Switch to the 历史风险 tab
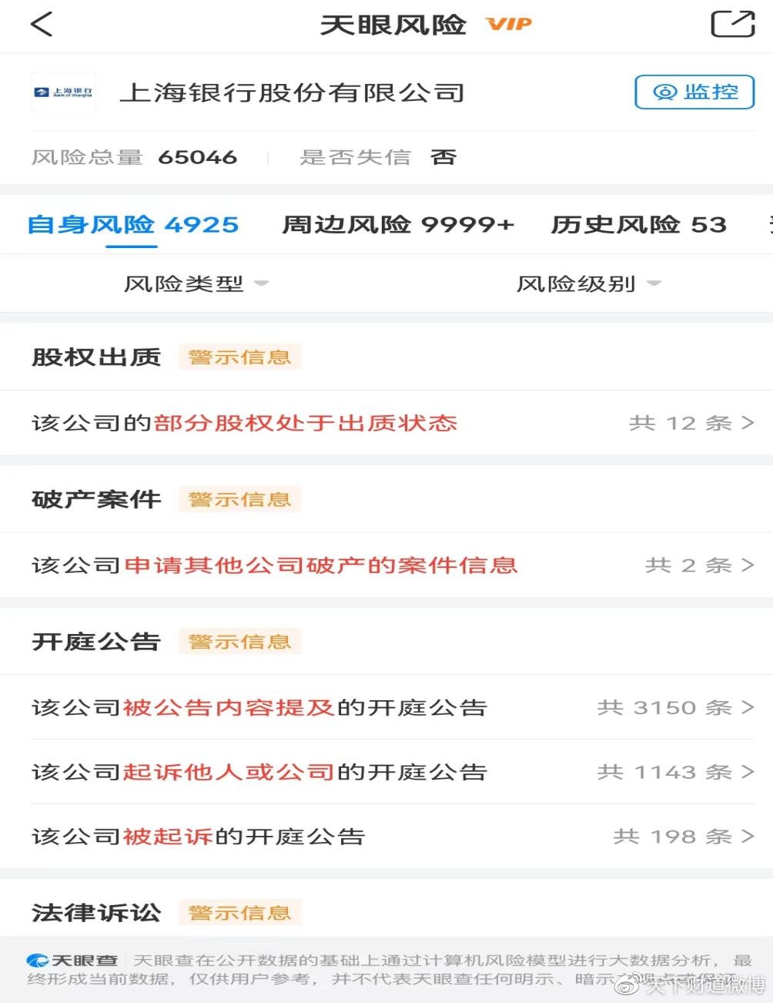773x1003 pixels. [638, 225]
